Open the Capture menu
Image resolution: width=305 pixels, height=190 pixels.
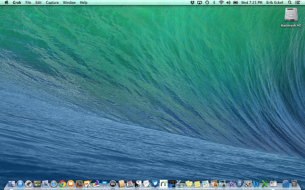coord(52,2)
